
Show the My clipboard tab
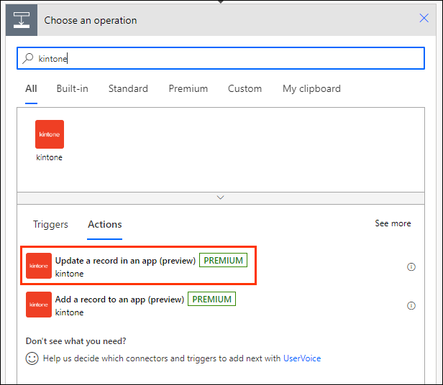point(311,89)
